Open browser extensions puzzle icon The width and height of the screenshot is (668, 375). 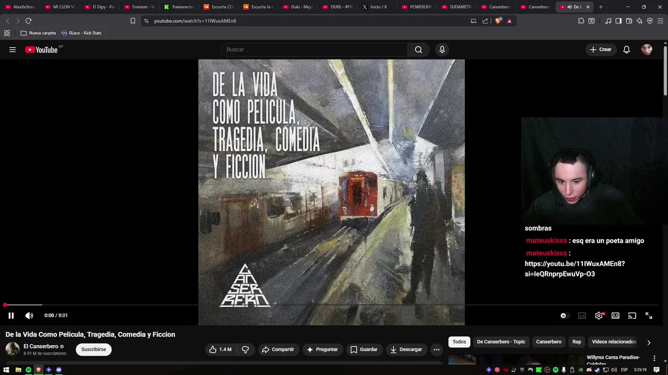pos(581,21)
